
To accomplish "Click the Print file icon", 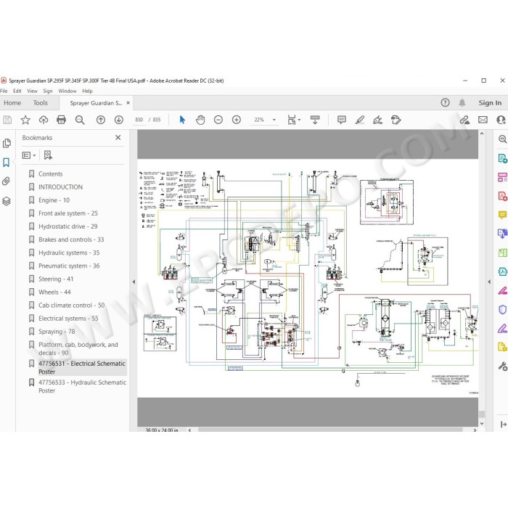I will point(61,120).
